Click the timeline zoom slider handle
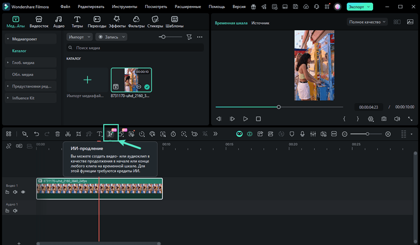 [x=367, y=134]
